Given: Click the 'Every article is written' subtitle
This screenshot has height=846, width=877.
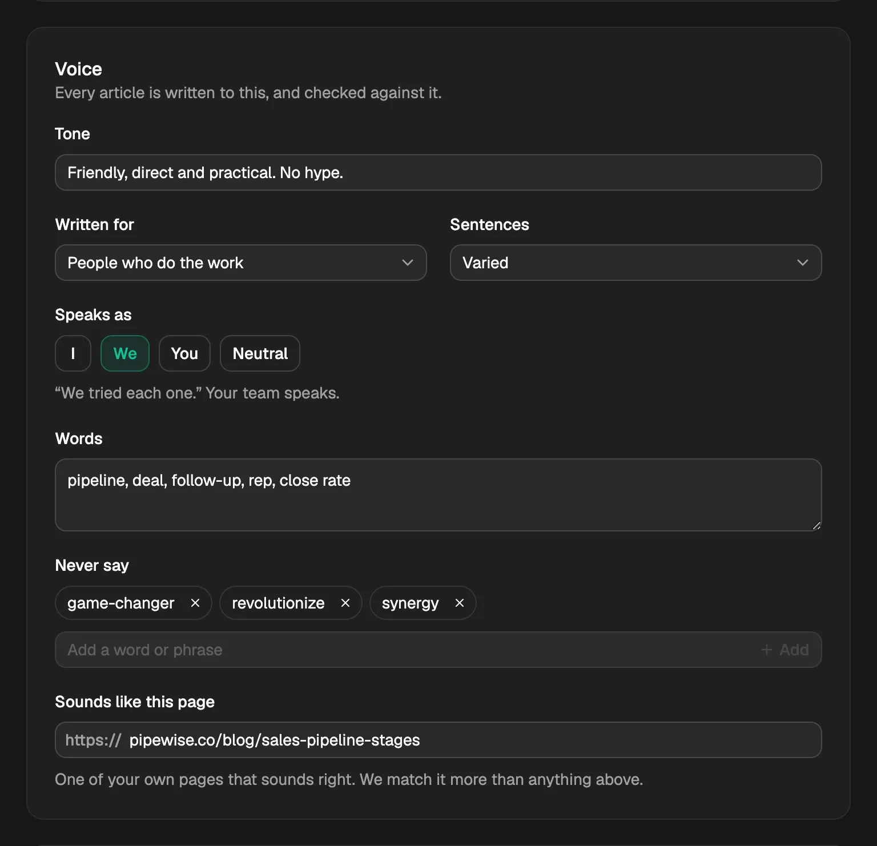Looking at the screenshot, I should (x=248, y=92).
